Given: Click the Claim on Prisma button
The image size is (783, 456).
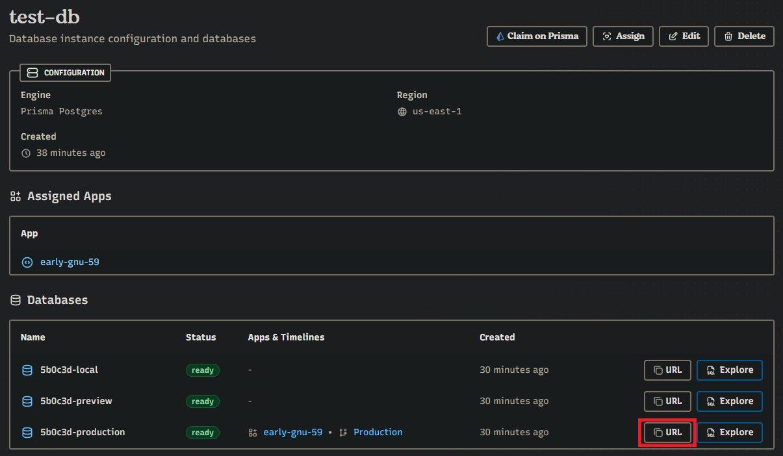Looking at the screenshot, I should 537,36.
